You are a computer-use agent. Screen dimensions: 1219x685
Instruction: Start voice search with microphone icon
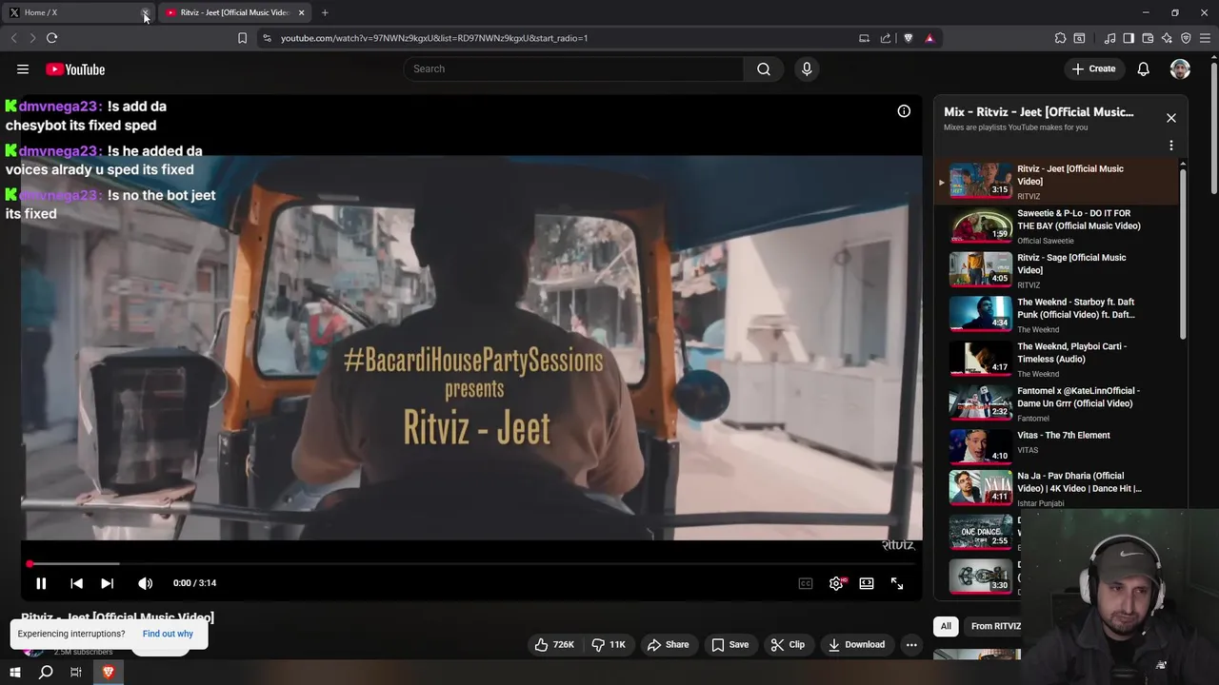(807, 68)
